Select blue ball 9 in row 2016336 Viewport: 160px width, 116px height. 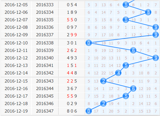coord(156,27)
